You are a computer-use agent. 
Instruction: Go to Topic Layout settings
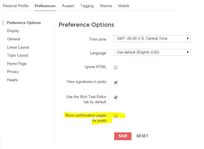[x=18, y=55]
